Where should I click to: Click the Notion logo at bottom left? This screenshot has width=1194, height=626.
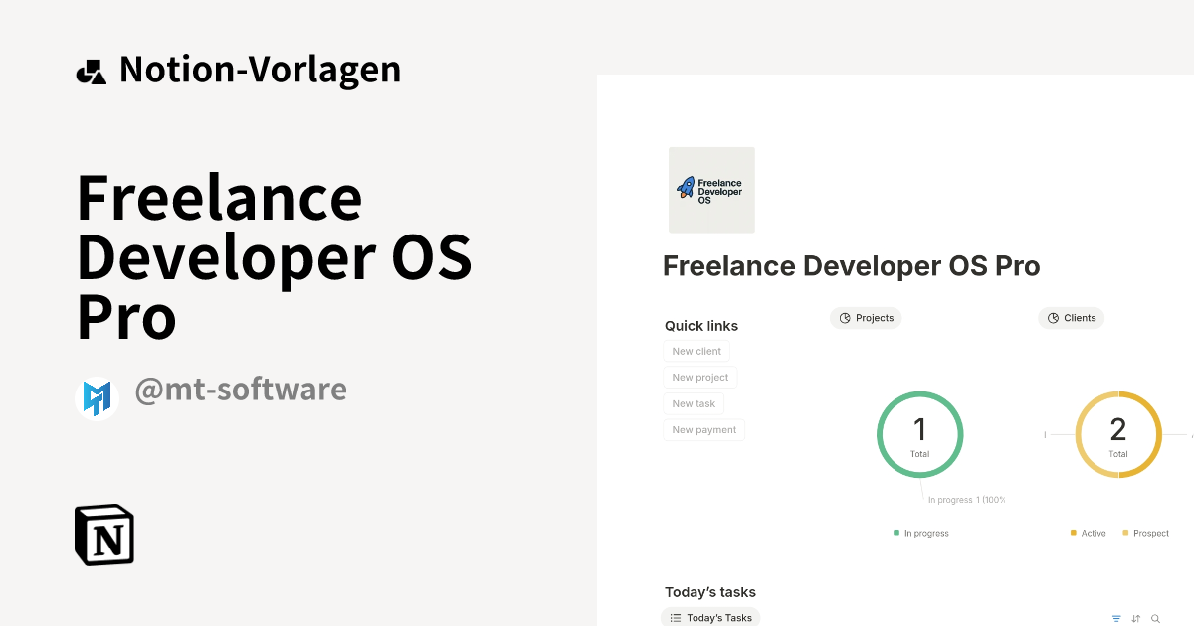(103, 535)
